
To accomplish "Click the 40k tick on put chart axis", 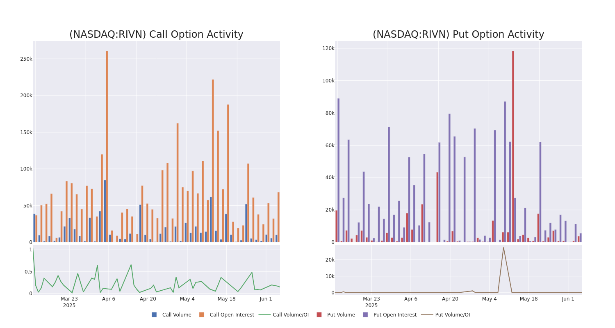I will pos(330,178).
